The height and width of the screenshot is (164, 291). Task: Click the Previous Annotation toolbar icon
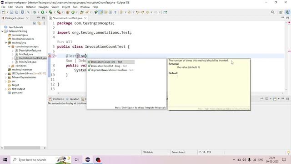[130, 12]
